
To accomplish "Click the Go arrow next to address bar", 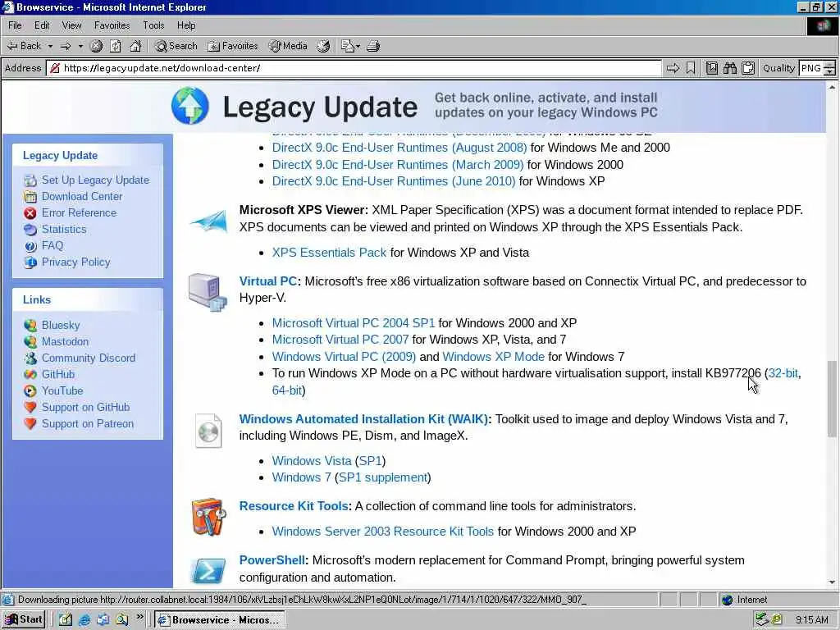I will click(673, 68).
